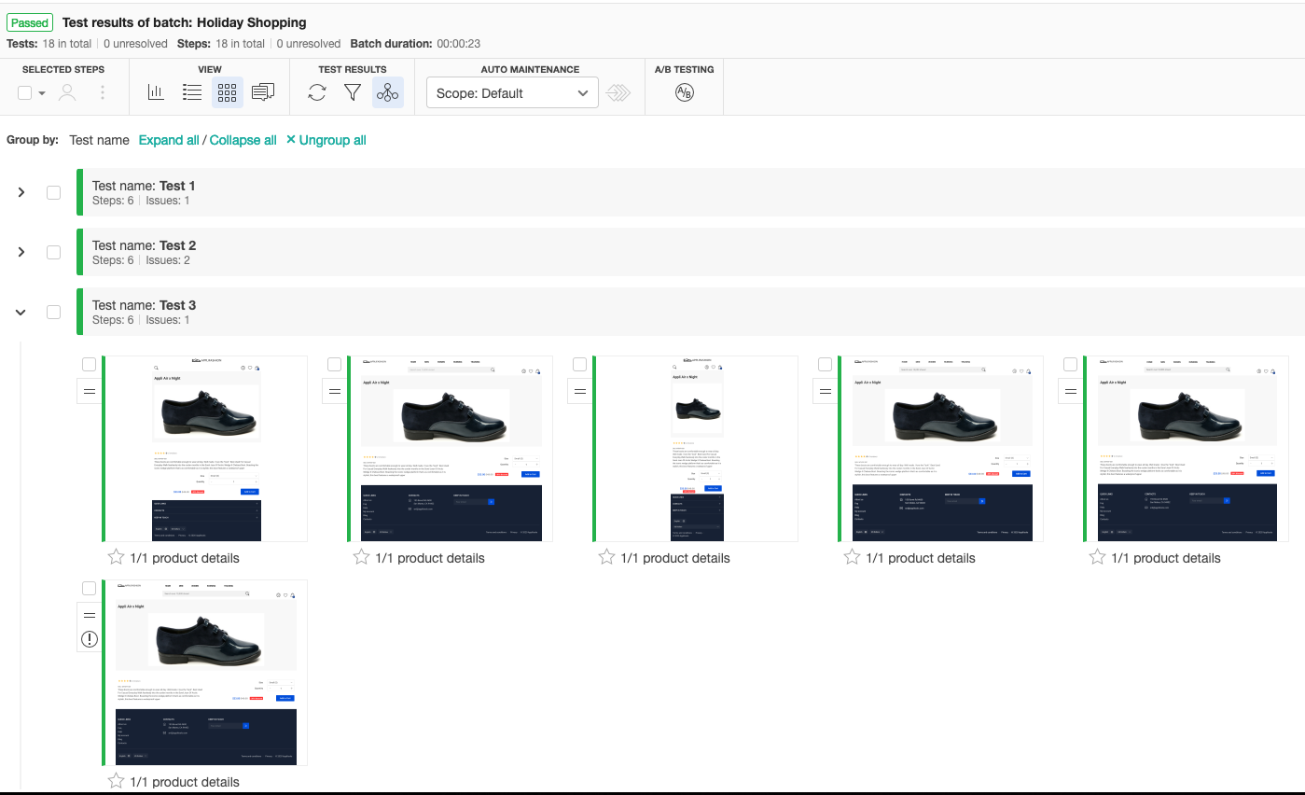Screen dimensions: 1305x795
Task: Open the assign user icon in Selected Steps
Action: (x=67, y=92)
